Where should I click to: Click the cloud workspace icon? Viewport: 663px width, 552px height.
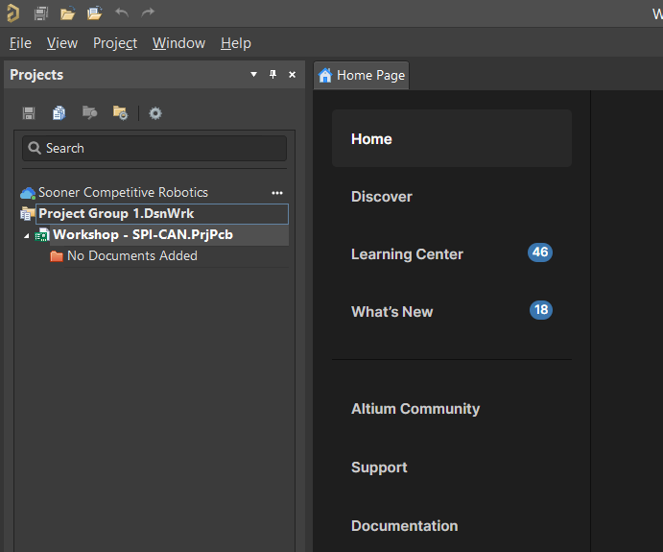(x=28, y=193)
